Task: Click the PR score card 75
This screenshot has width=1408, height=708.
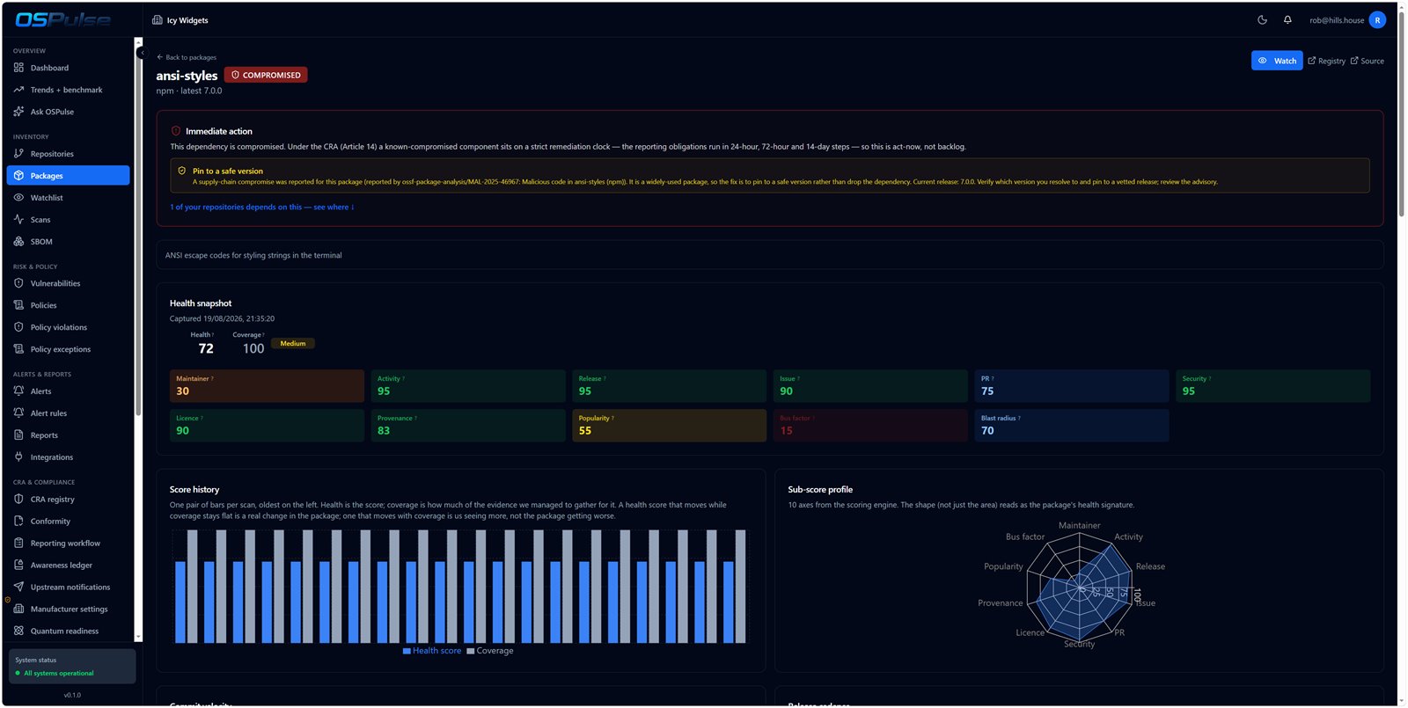Action: pos(1072,386)
